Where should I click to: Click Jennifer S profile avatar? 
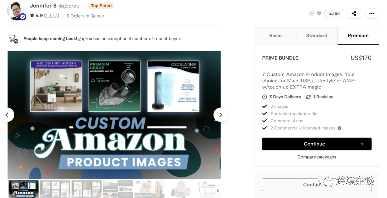tap(16, 11)
